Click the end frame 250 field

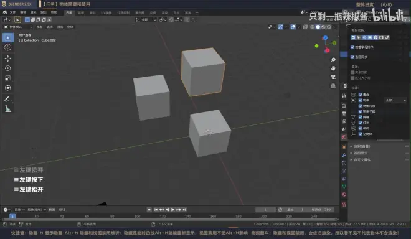(322, 210)
